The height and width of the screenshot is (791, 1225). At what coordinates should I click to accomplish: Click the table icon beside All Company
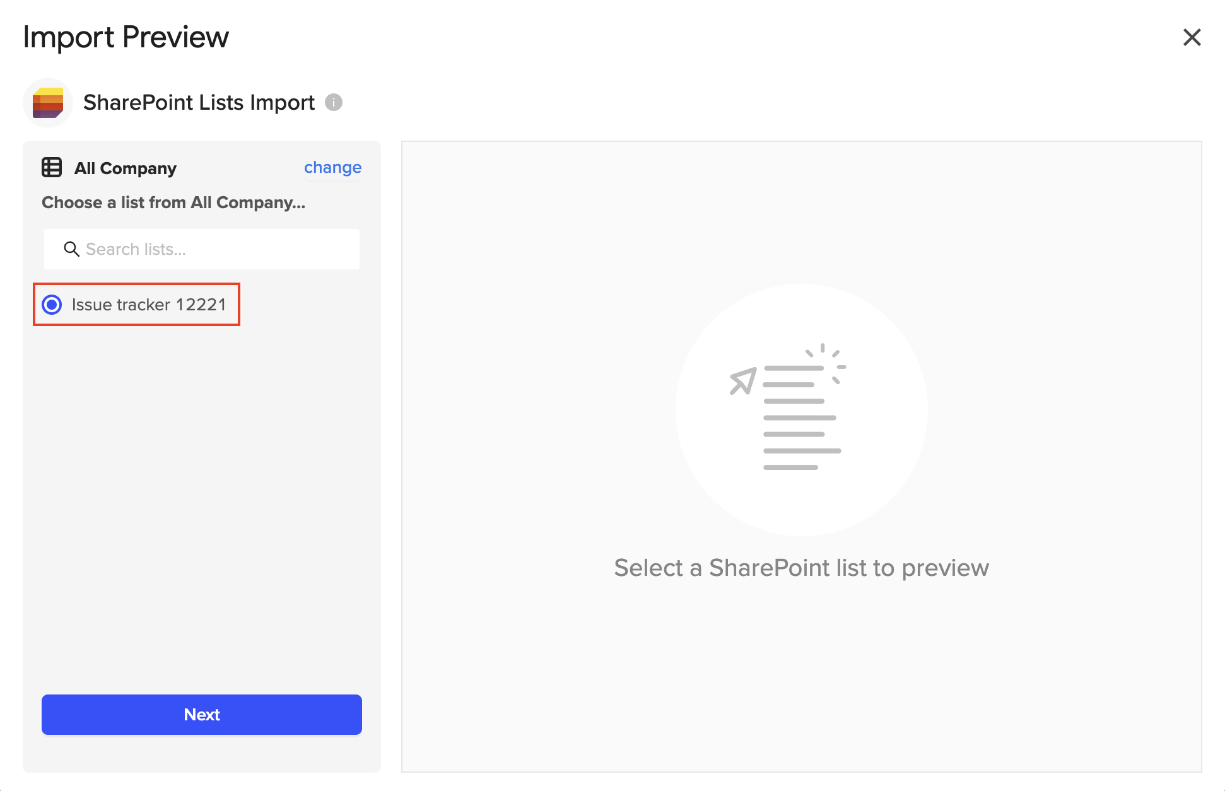(x=52, y=168)
